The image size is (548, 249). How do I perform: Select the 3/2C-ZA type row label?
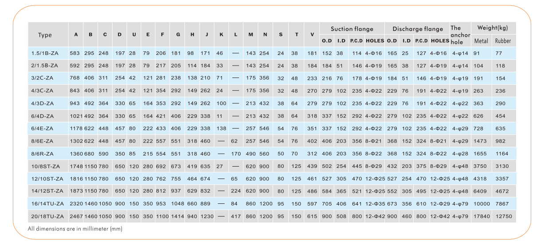coord(42,78)
